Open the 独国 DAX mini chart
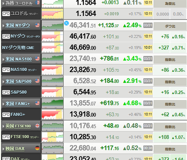Image resolution: width=187 pixels, height=160 pixels. (53, 148)
